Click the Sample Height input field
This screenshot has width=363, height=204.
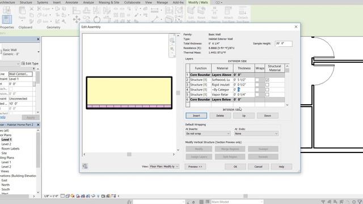[x=284, y=44]
